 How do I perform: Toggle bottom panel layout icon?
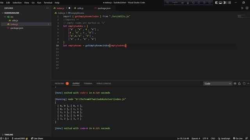pyautogui.click(x=220, y=3)
